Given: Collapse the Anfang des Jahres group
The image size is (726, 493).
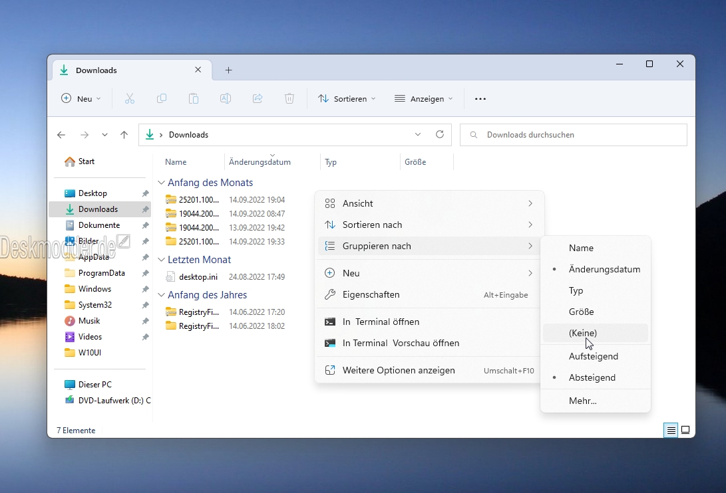Looking at the screenshot, I should coord(161,295).
